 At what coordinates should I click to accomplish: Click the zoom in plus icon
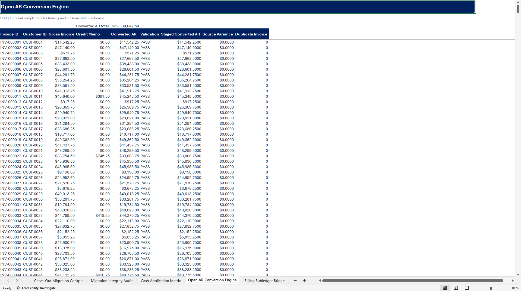pyautogui.click(x=507, y=288)
